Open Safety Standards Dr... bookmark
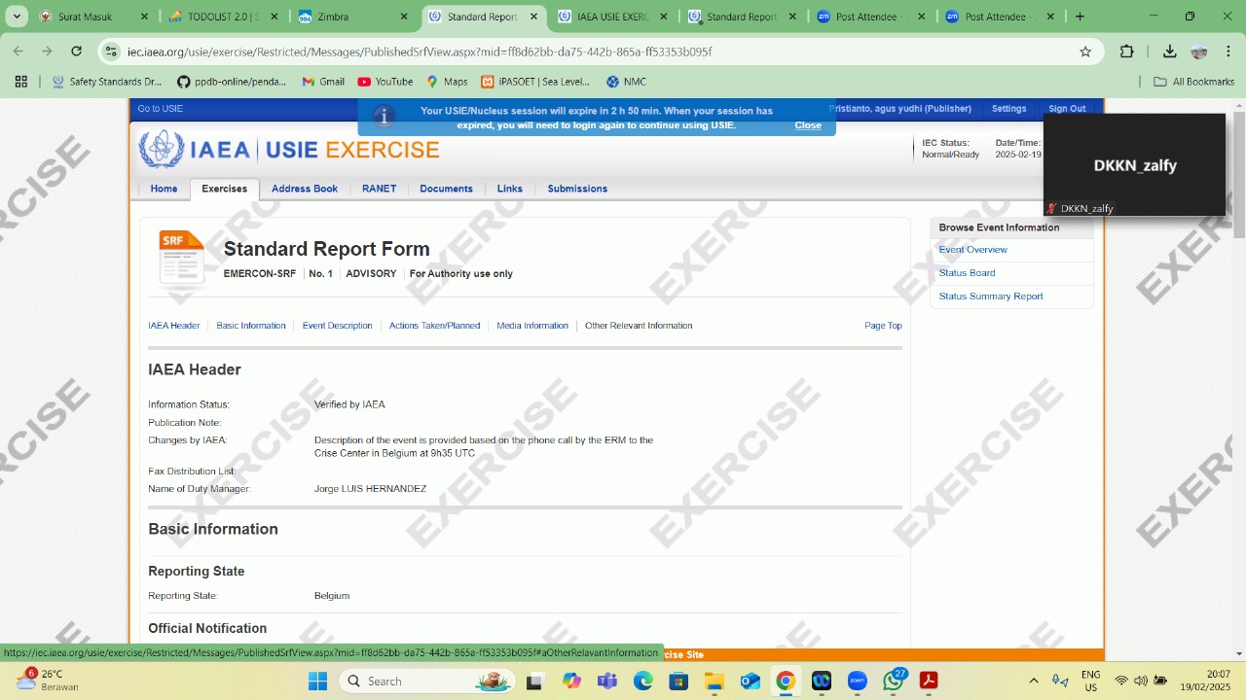The height and width of the screenshot is (700, 1246). 107,82
